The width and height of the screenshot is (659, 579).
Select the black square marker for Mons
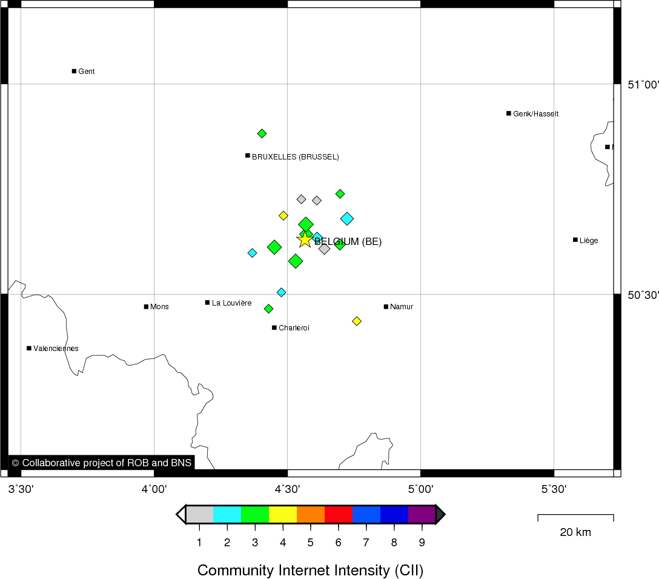[146, 306]
